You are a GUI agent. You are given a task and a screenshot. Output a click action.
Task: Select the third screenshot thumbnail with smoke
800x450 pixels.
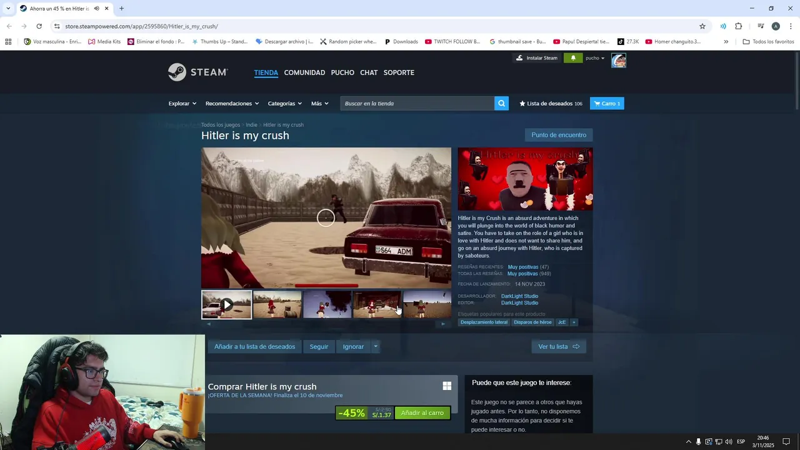coord(327,305)
